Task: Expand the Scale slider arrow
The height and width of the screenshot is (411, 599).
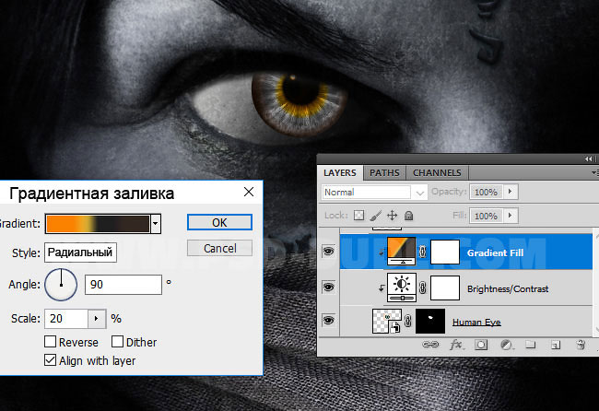Action: [x=97, y=318]
